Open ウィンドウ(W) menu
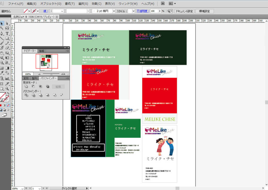The height and width of the screenshot is (190, 268). pyautogui.click(x=128, y=4)
